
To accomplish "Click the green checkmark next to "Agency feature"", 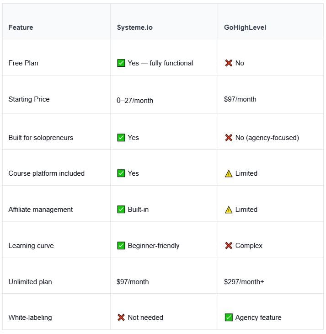I will 229,318.
